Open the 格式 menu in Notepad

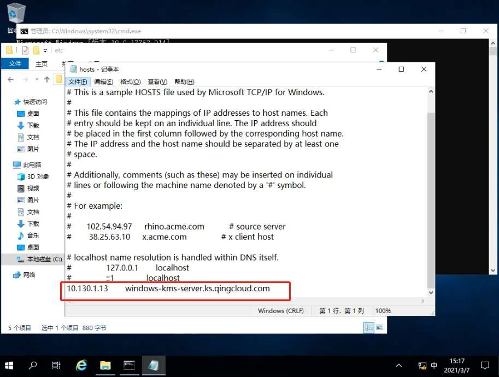pos(130,81)
